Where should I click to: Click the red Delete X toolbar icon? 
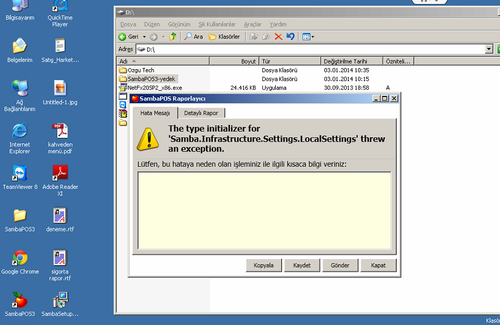(278, 37)
